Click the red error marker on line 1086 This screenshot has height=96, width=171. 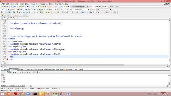click(x=7, y=59)
